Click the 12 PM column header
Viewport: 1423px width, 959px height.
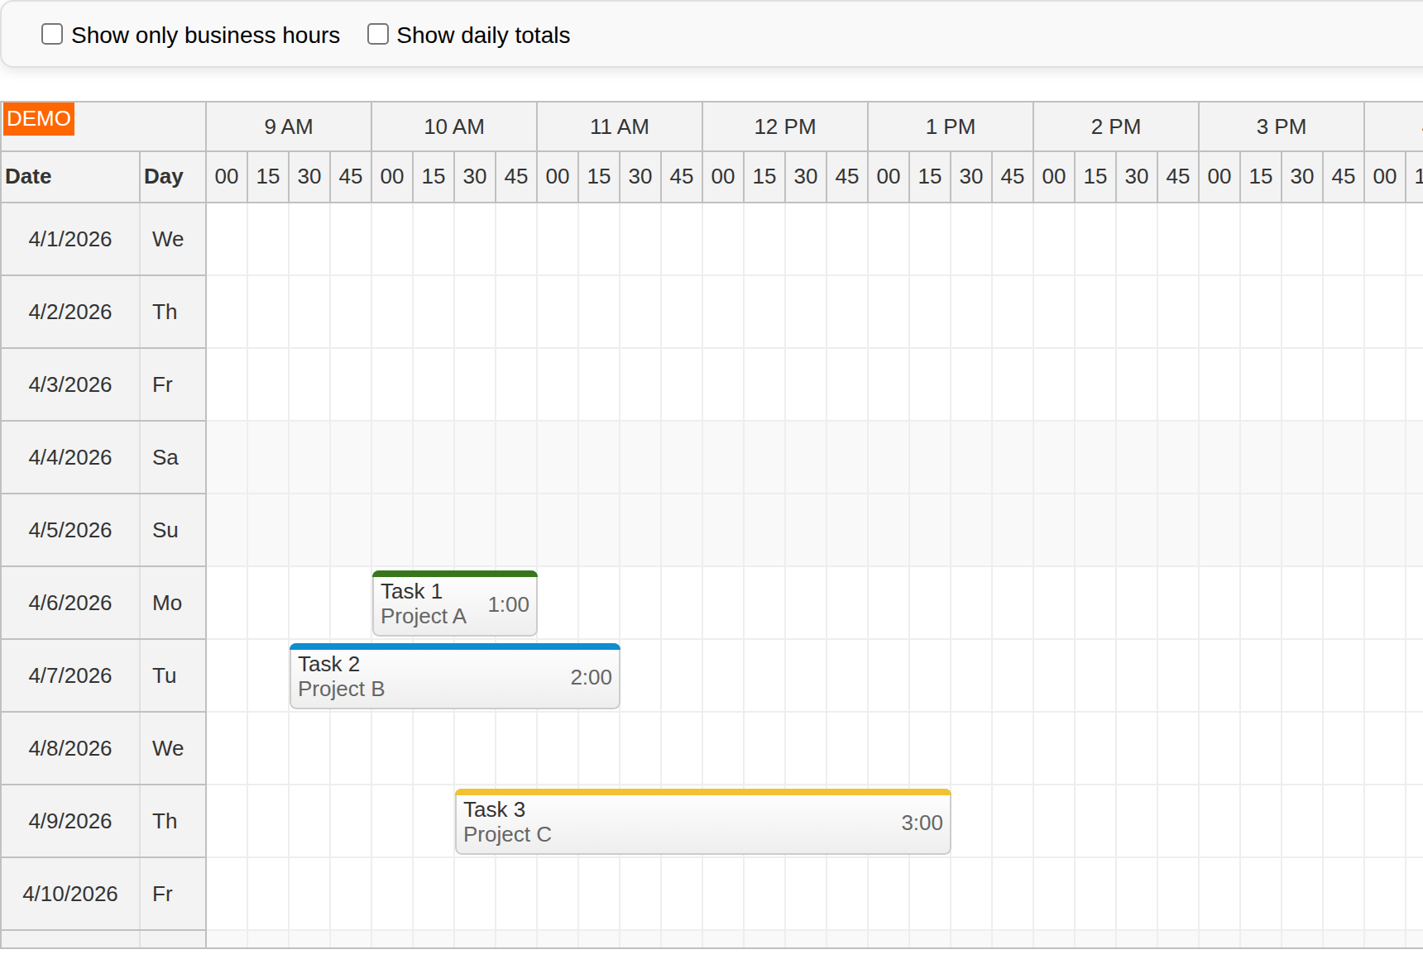(784, 126)
